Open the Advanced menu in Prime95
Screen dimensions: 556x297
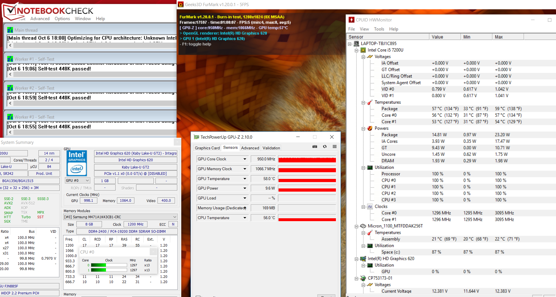40,19
